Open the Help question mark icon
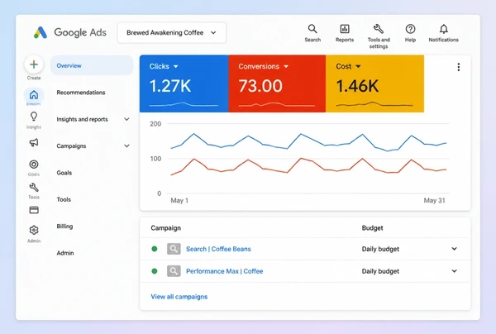 coord(410,29)
